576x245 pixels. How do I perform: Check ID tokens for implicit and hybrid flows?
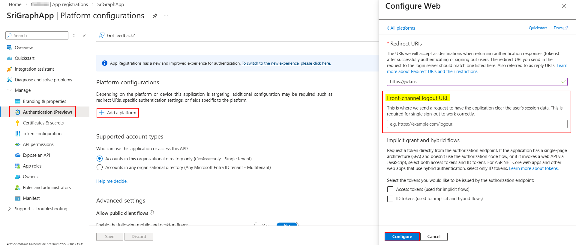(390, 199)
